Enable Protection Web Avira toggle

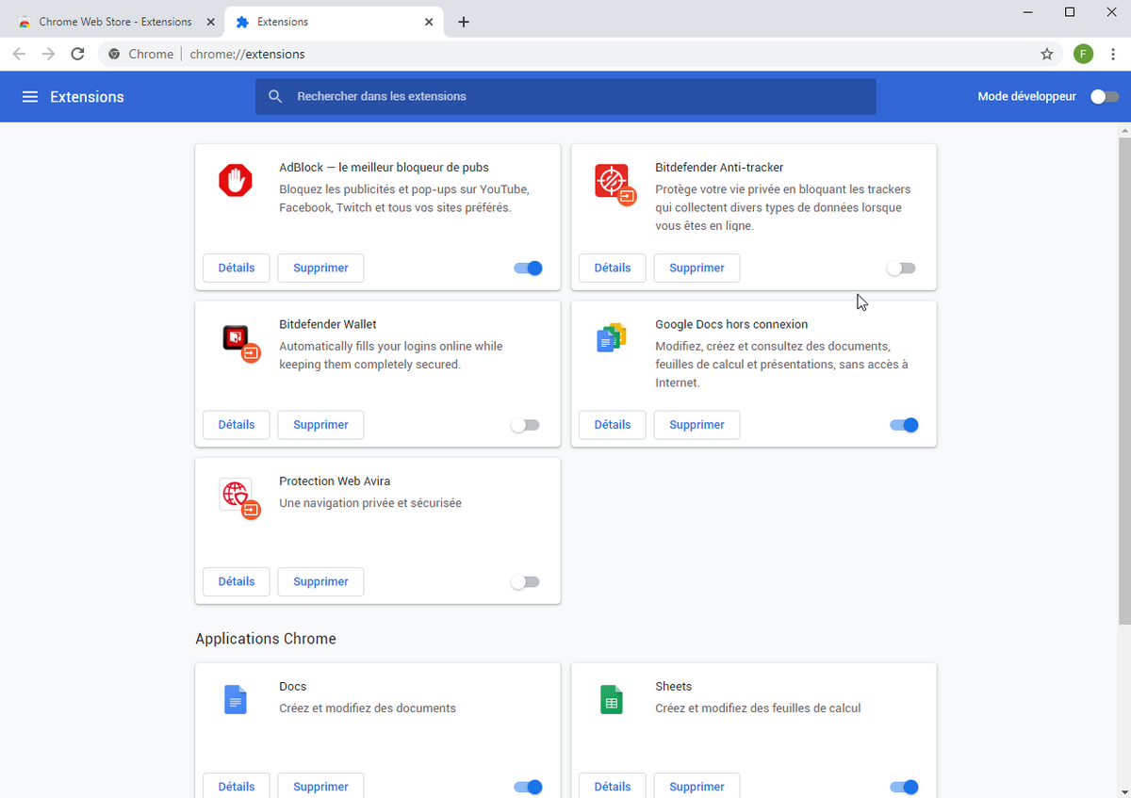point(525,581)
